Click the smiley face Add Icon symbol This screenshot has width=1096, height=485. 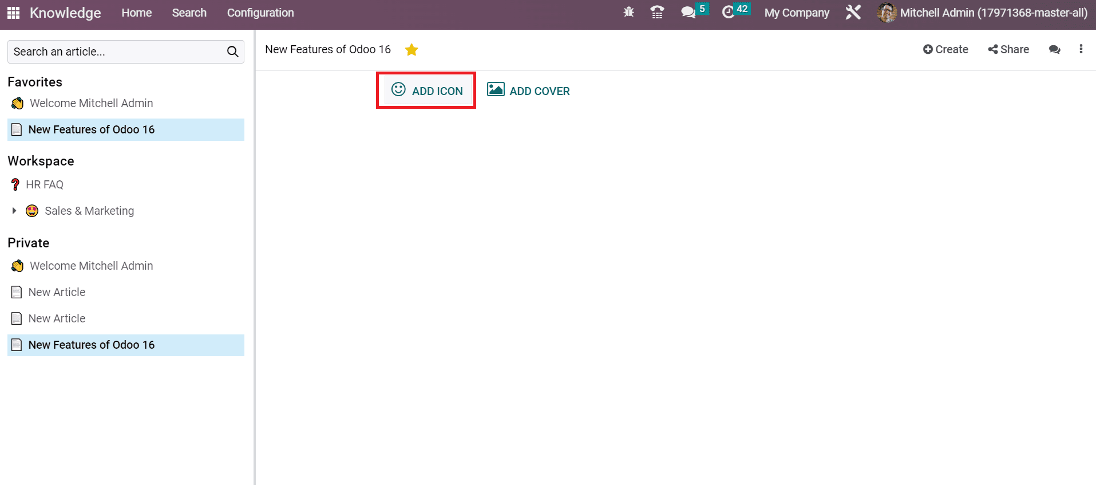(x=398, y=89)
